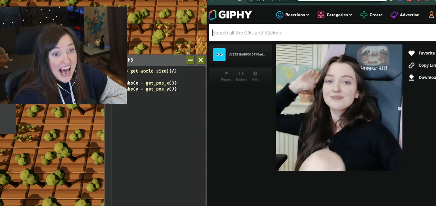Minimize the f5 code editor window in game

point(190,60)
